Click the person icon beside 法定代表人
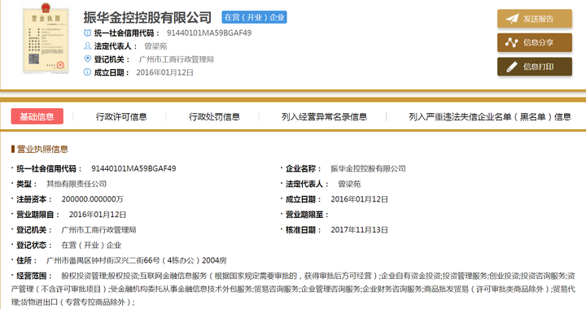Viewport: 586px width, 309px height. coord(87,46)
